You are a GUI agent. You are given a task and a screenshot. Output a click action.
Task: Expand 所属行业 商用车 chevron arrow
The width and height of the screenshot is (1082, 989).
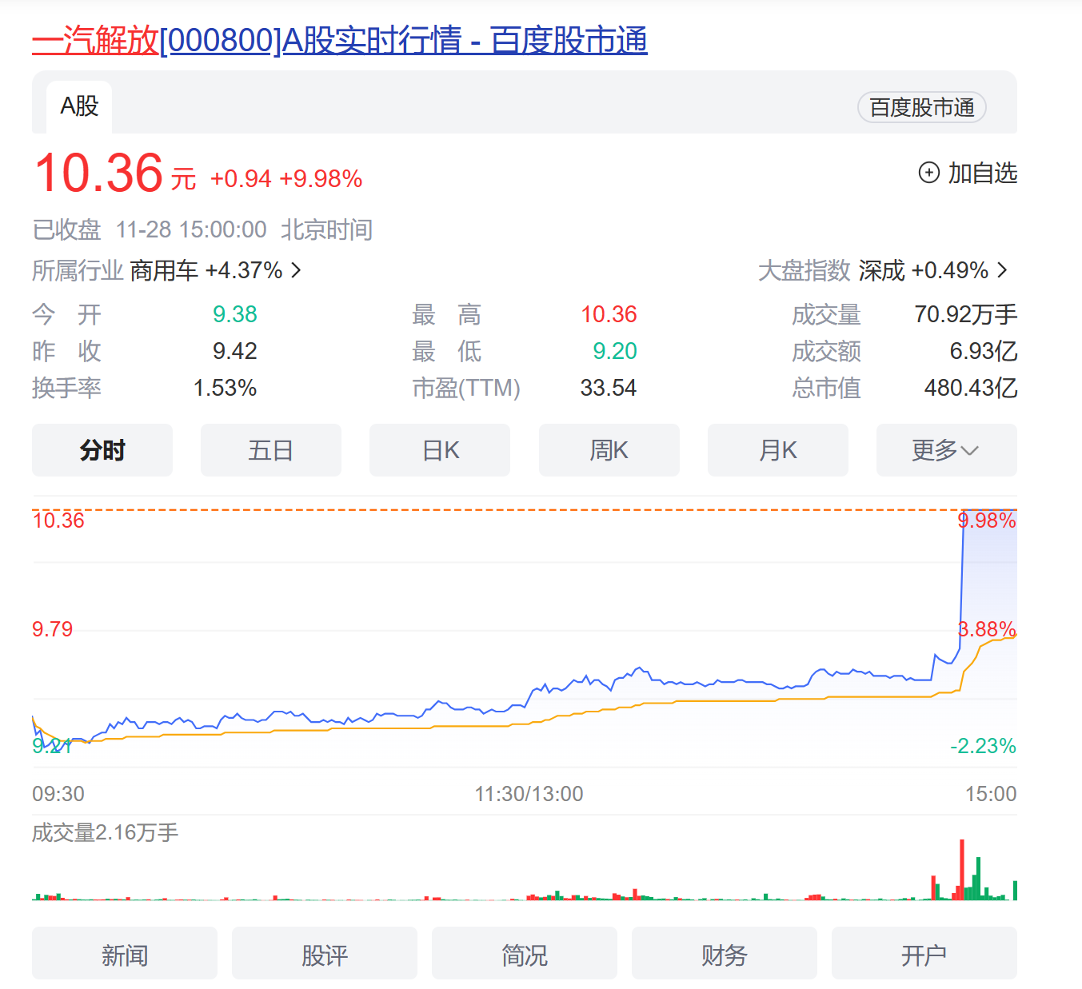(x=296, y=270)
